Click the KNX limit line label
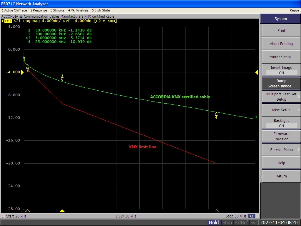Screen dimensions: 301x226 143,147
